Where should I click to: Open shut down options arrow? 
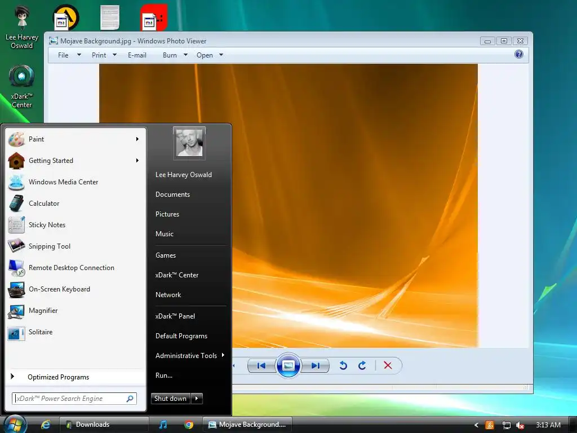tap(197, 399)
